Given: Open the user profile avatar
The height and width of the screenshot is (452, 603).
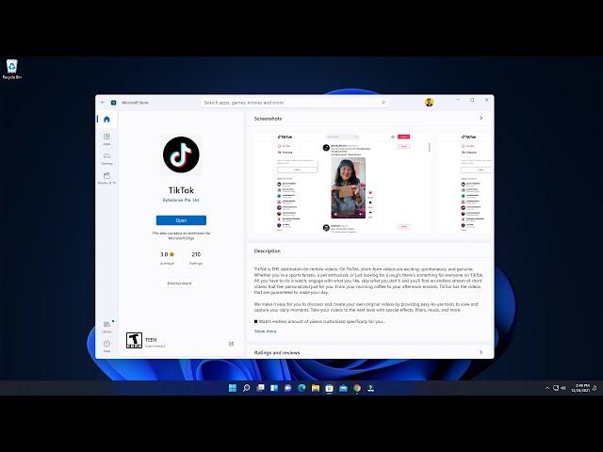Looking at the screenshot, I should point(430,103).
